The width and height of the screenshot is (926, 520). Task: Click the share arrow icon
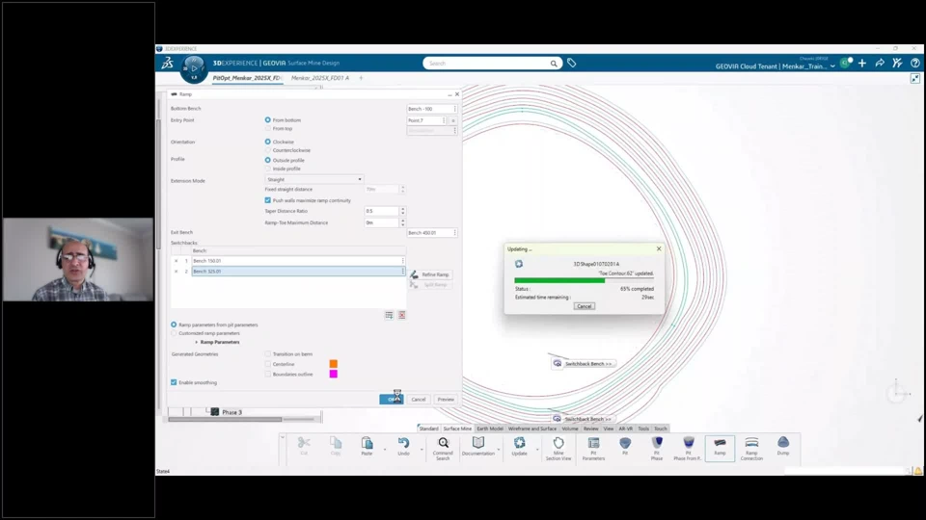tap(880, 64)
